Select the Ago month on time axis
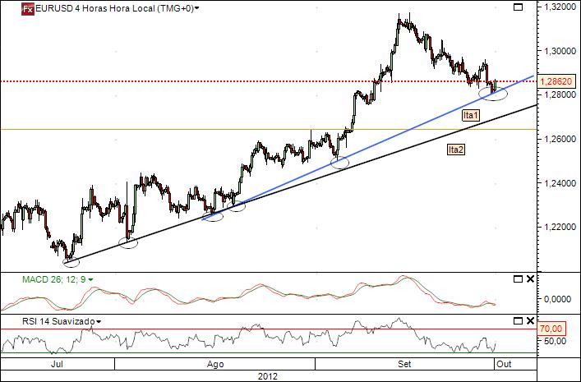This screenshot has width=581, height=382. pyautogui.click(x=215, y=364)
